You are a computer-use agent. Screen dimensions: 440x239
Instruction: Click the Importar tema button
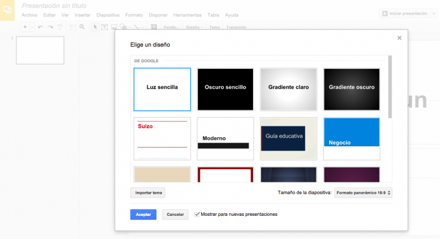pos(148,193)
